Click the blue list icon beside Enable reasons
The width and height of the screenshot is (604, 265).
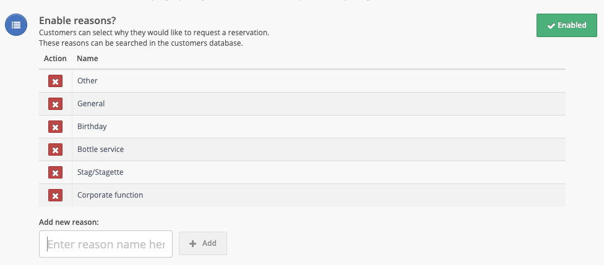16,25
